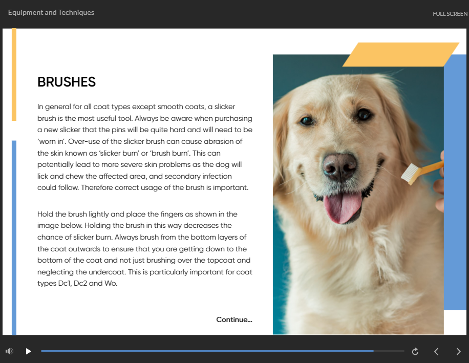This screenshot has width=469, height=363.
Task: Click the Continue... link
Action: (234, 319)
